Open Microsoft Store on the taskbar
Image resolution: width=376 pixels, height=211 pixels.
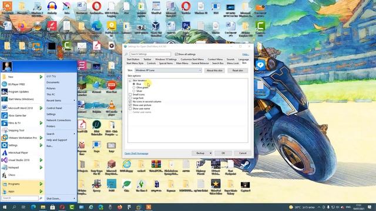pyautogui.click(x=52, y=207)
